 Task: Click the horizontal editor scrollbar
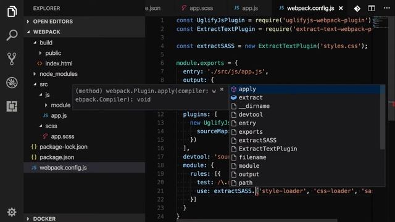click(x=257, y=221)
